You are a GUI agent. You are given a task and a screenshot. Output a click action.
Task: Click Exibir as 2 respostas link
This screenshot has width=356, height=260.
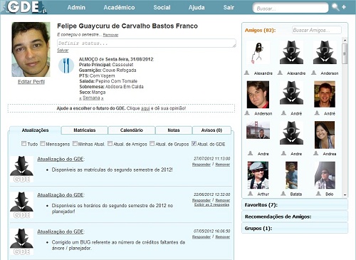click(211, 204)
